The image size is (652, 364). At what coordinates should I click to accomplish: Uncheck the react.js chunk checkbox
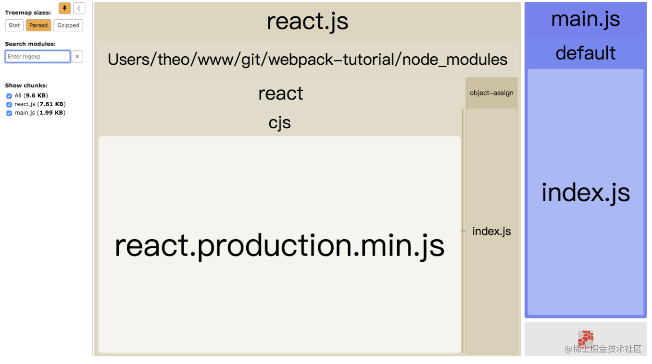pos(9,104)
